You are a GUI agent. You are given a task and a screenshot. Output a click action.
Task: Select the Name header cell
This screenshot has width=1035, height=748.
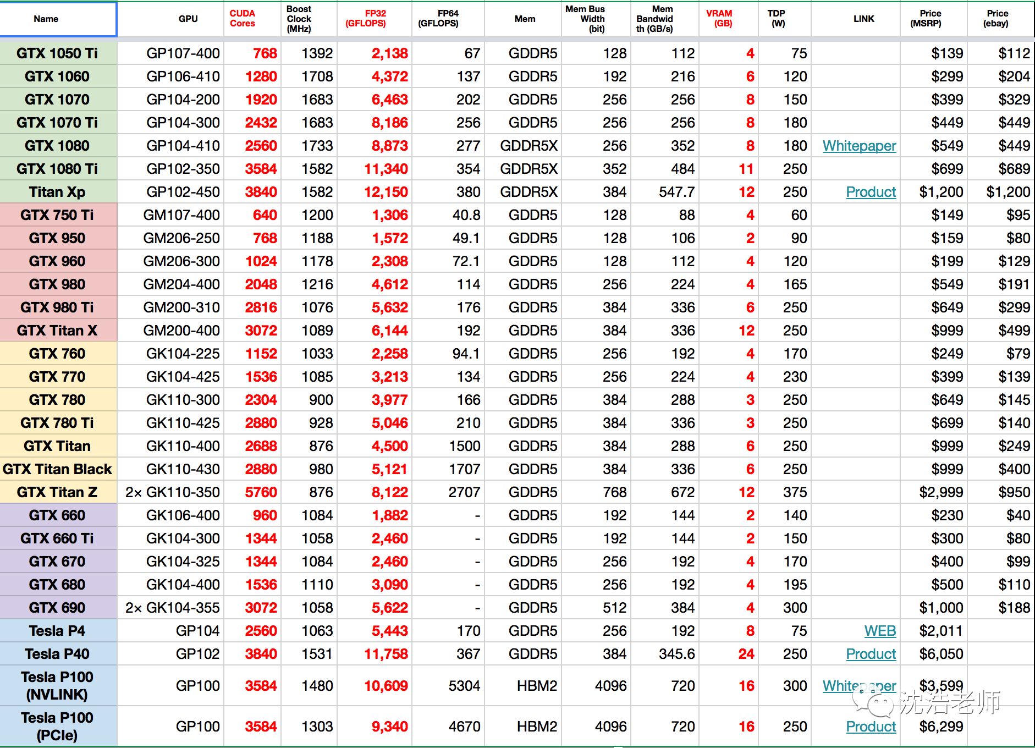[58, 19]
